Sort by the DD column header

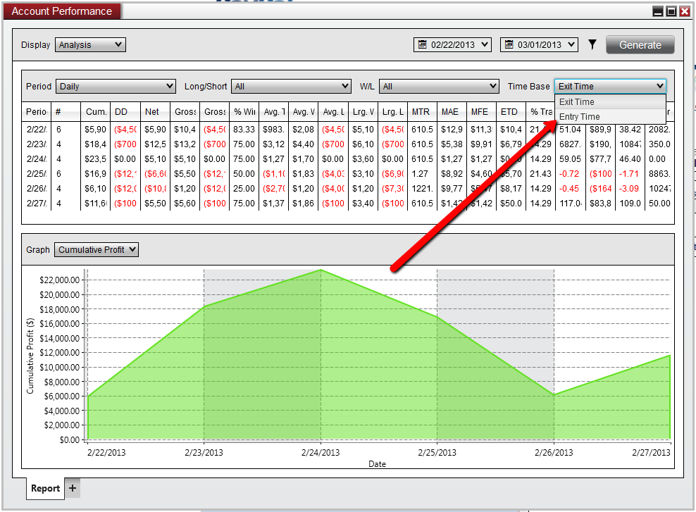pos(125,112)
